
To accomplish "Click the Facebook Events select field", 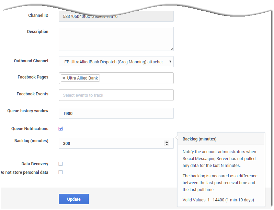I will click(x=116, y=95).
